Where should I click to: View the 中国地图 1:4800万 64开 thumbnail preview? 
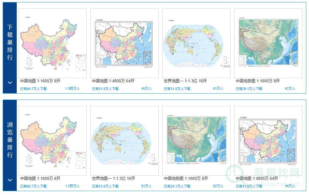[124, 42]
